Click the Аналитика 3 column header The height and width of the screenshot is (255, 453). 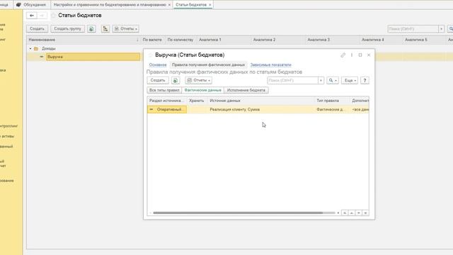coord(333,40)
